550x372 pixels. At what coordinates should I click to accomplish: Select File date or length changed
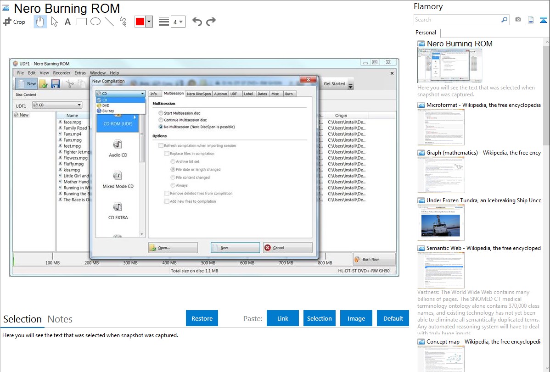pos(173,169)
